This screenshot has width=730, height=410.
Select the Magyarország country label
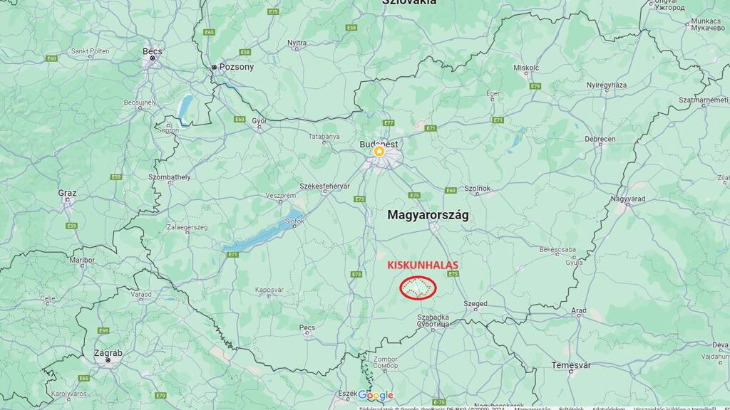428,215
